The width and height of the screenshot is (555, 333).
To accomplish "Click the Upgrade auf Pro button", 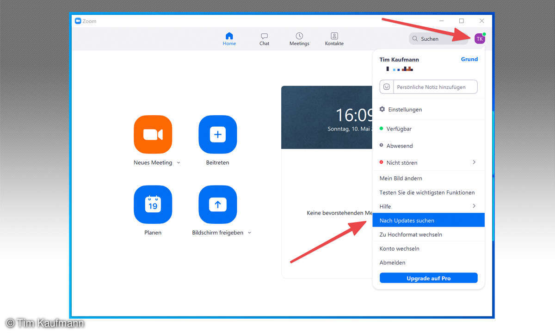I will pyautogui.click(x=428, y=278).
